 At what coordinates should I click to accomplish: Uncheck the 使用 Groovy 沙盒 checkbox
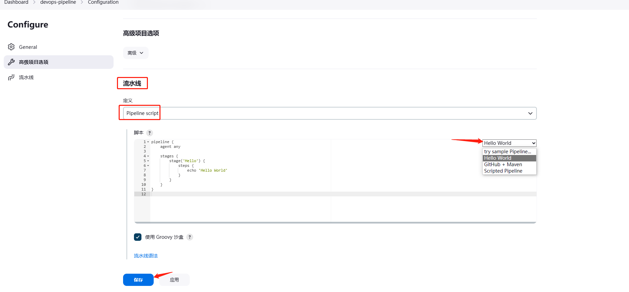click(138, 237)
